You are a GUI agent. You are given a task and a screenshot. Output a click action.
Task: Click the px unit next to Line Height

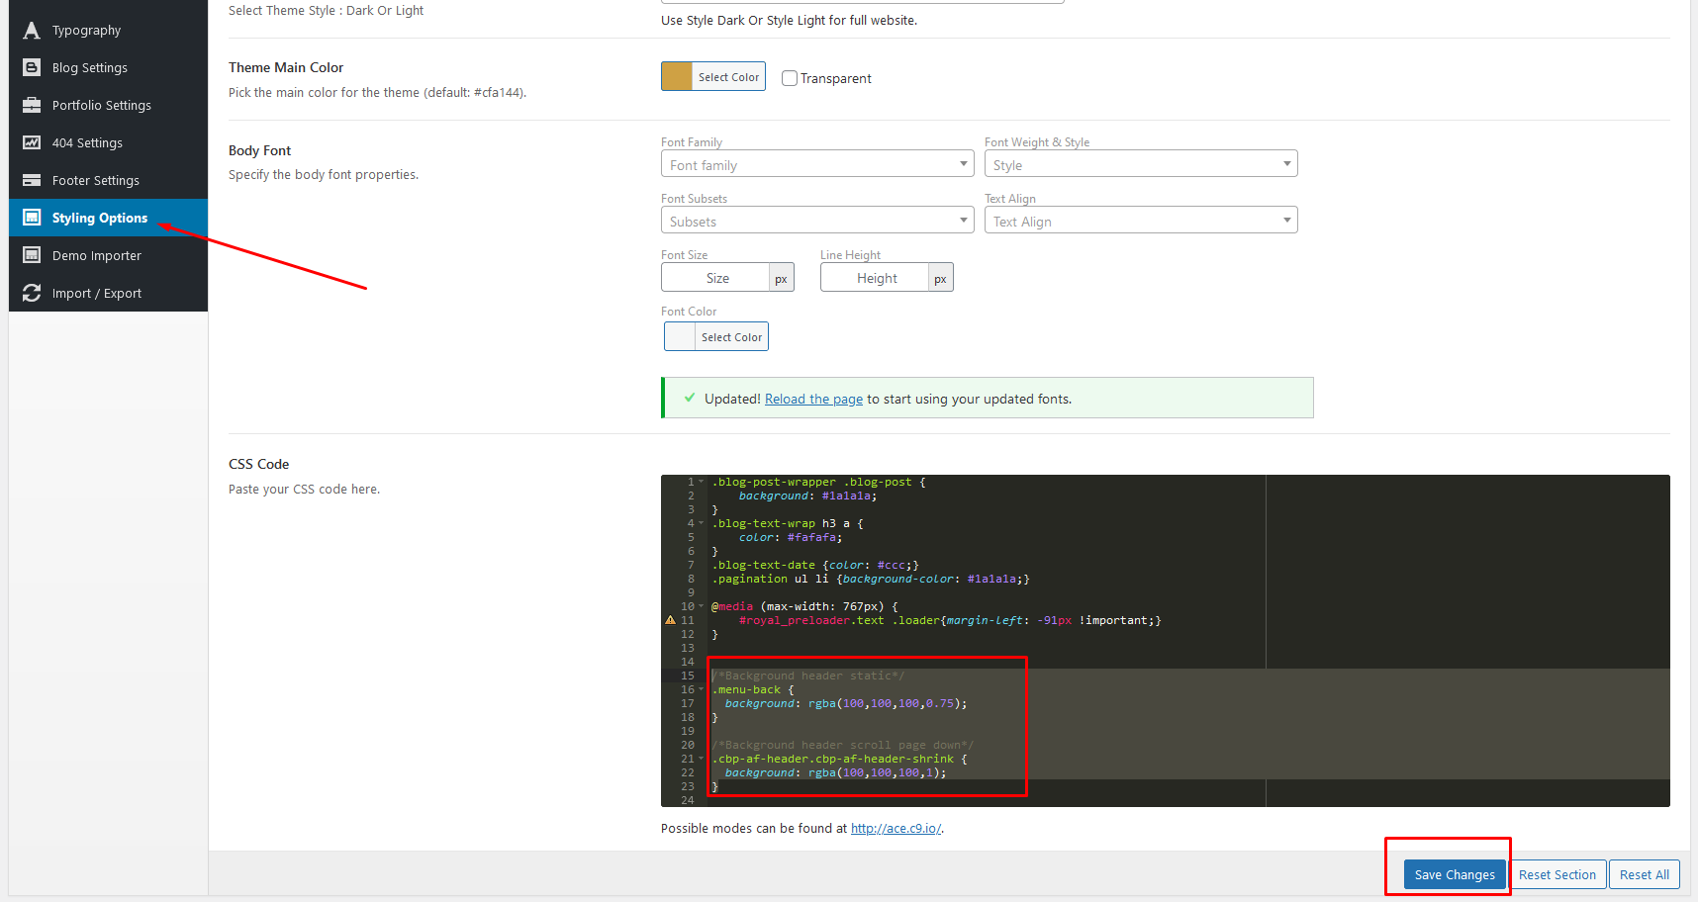pos(941,279)
